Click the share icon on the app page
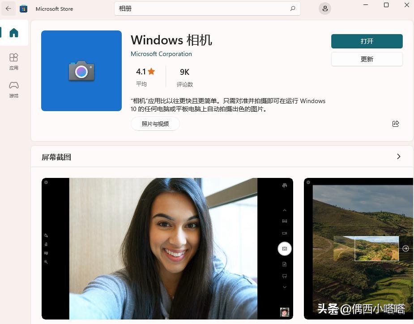 (x=396, y=124)
